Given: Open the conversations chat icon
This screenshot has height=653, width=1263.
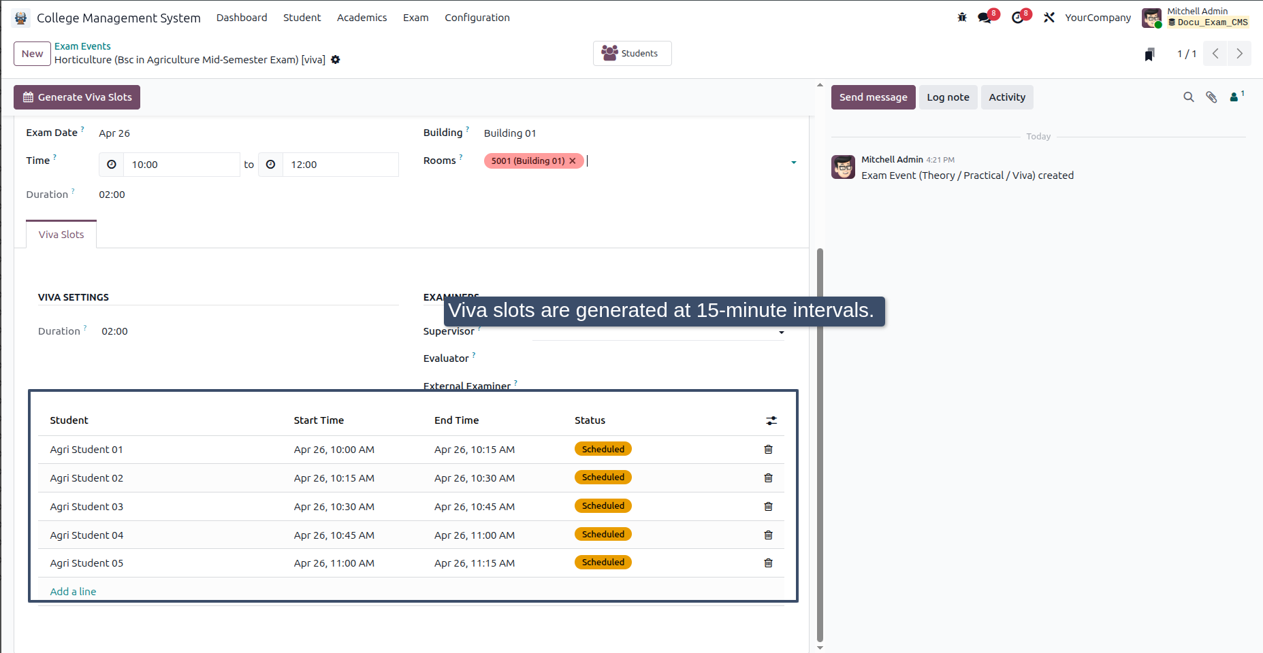Looking at the screenshot, I should tap(985, 18).
